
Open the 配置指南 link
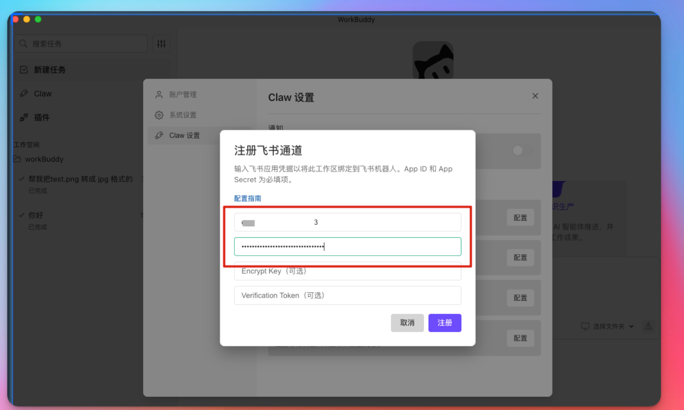click(248, 198)
